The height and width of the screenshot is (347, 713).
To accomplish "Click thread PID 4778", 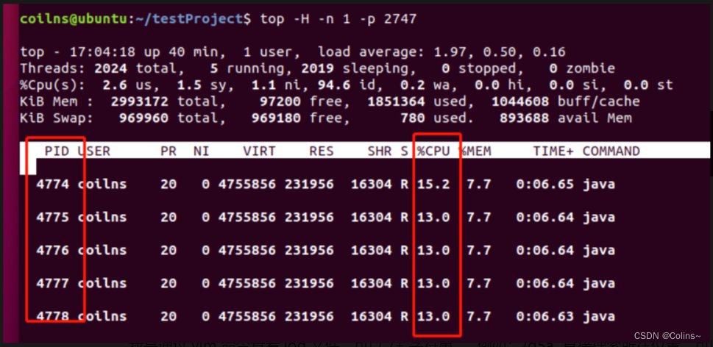I will tap(52, 316).
